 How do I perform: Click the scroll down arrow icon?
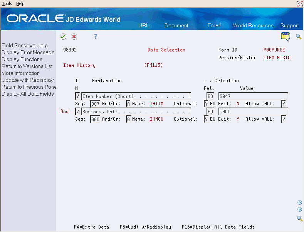click(300, 209)
